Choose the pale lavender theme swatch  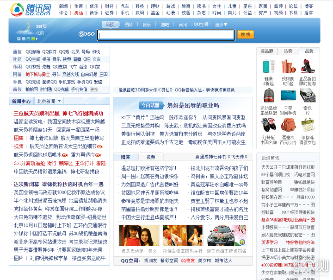pyautogui.click(x=24, y=39)
